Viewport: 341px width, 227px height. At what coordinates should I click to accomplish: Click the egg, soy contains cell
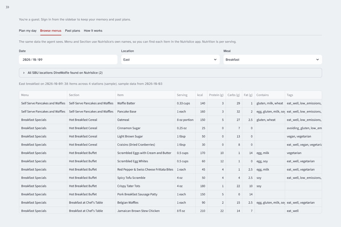[x=269, y=161]
